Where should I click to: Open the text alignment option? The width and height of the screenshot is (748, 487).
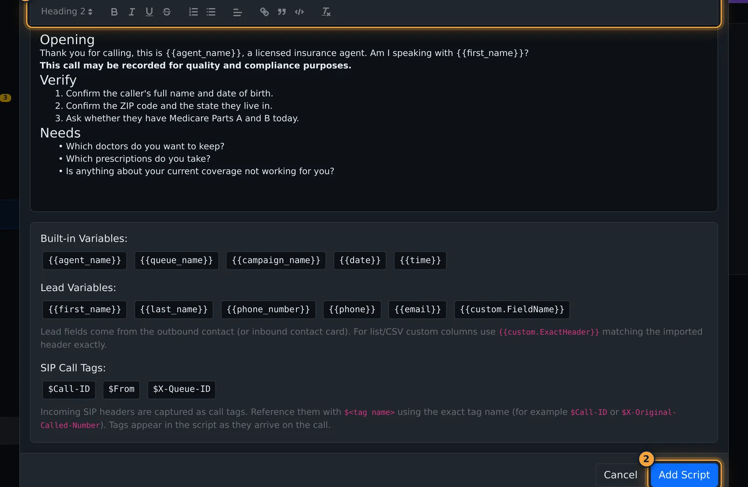[237, 12]
